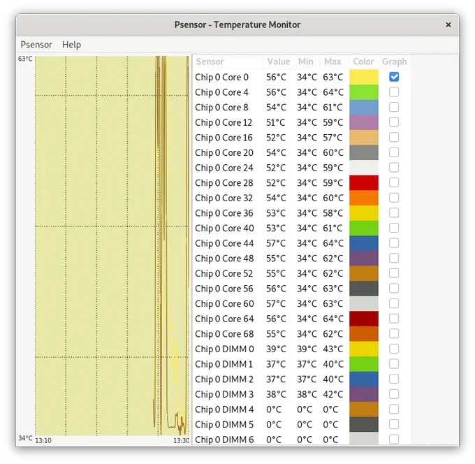This screenshot has height=464, width=475.
Task: Click the Graph column header
Action: tap(395, 61)
